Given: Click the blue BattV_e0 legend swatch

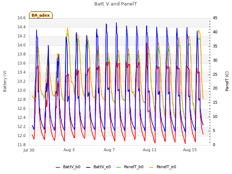Looking at the screenshot, I should click(x=88, y=167).
